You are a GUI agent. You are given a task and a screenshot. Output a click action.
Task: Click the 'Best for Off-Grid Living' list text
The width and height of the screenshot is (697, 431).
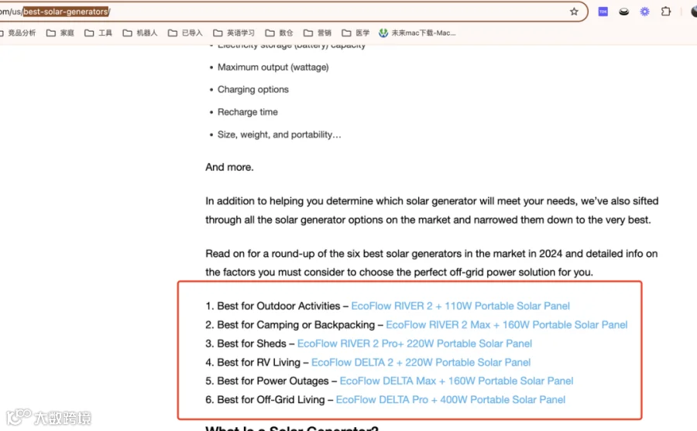point(271,400)
